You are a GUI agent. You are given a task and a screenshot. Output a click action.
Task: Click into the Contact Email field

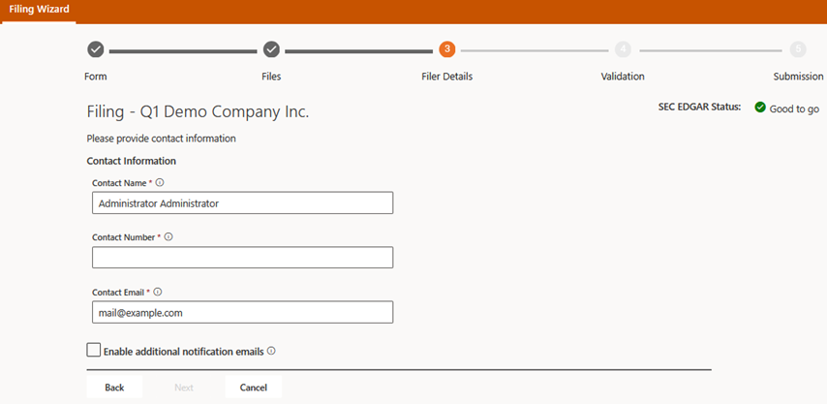(x=243, y=312)
